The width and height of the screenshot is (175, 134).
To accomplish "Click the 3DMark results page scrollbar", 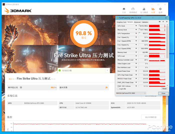I will point(167,100).
